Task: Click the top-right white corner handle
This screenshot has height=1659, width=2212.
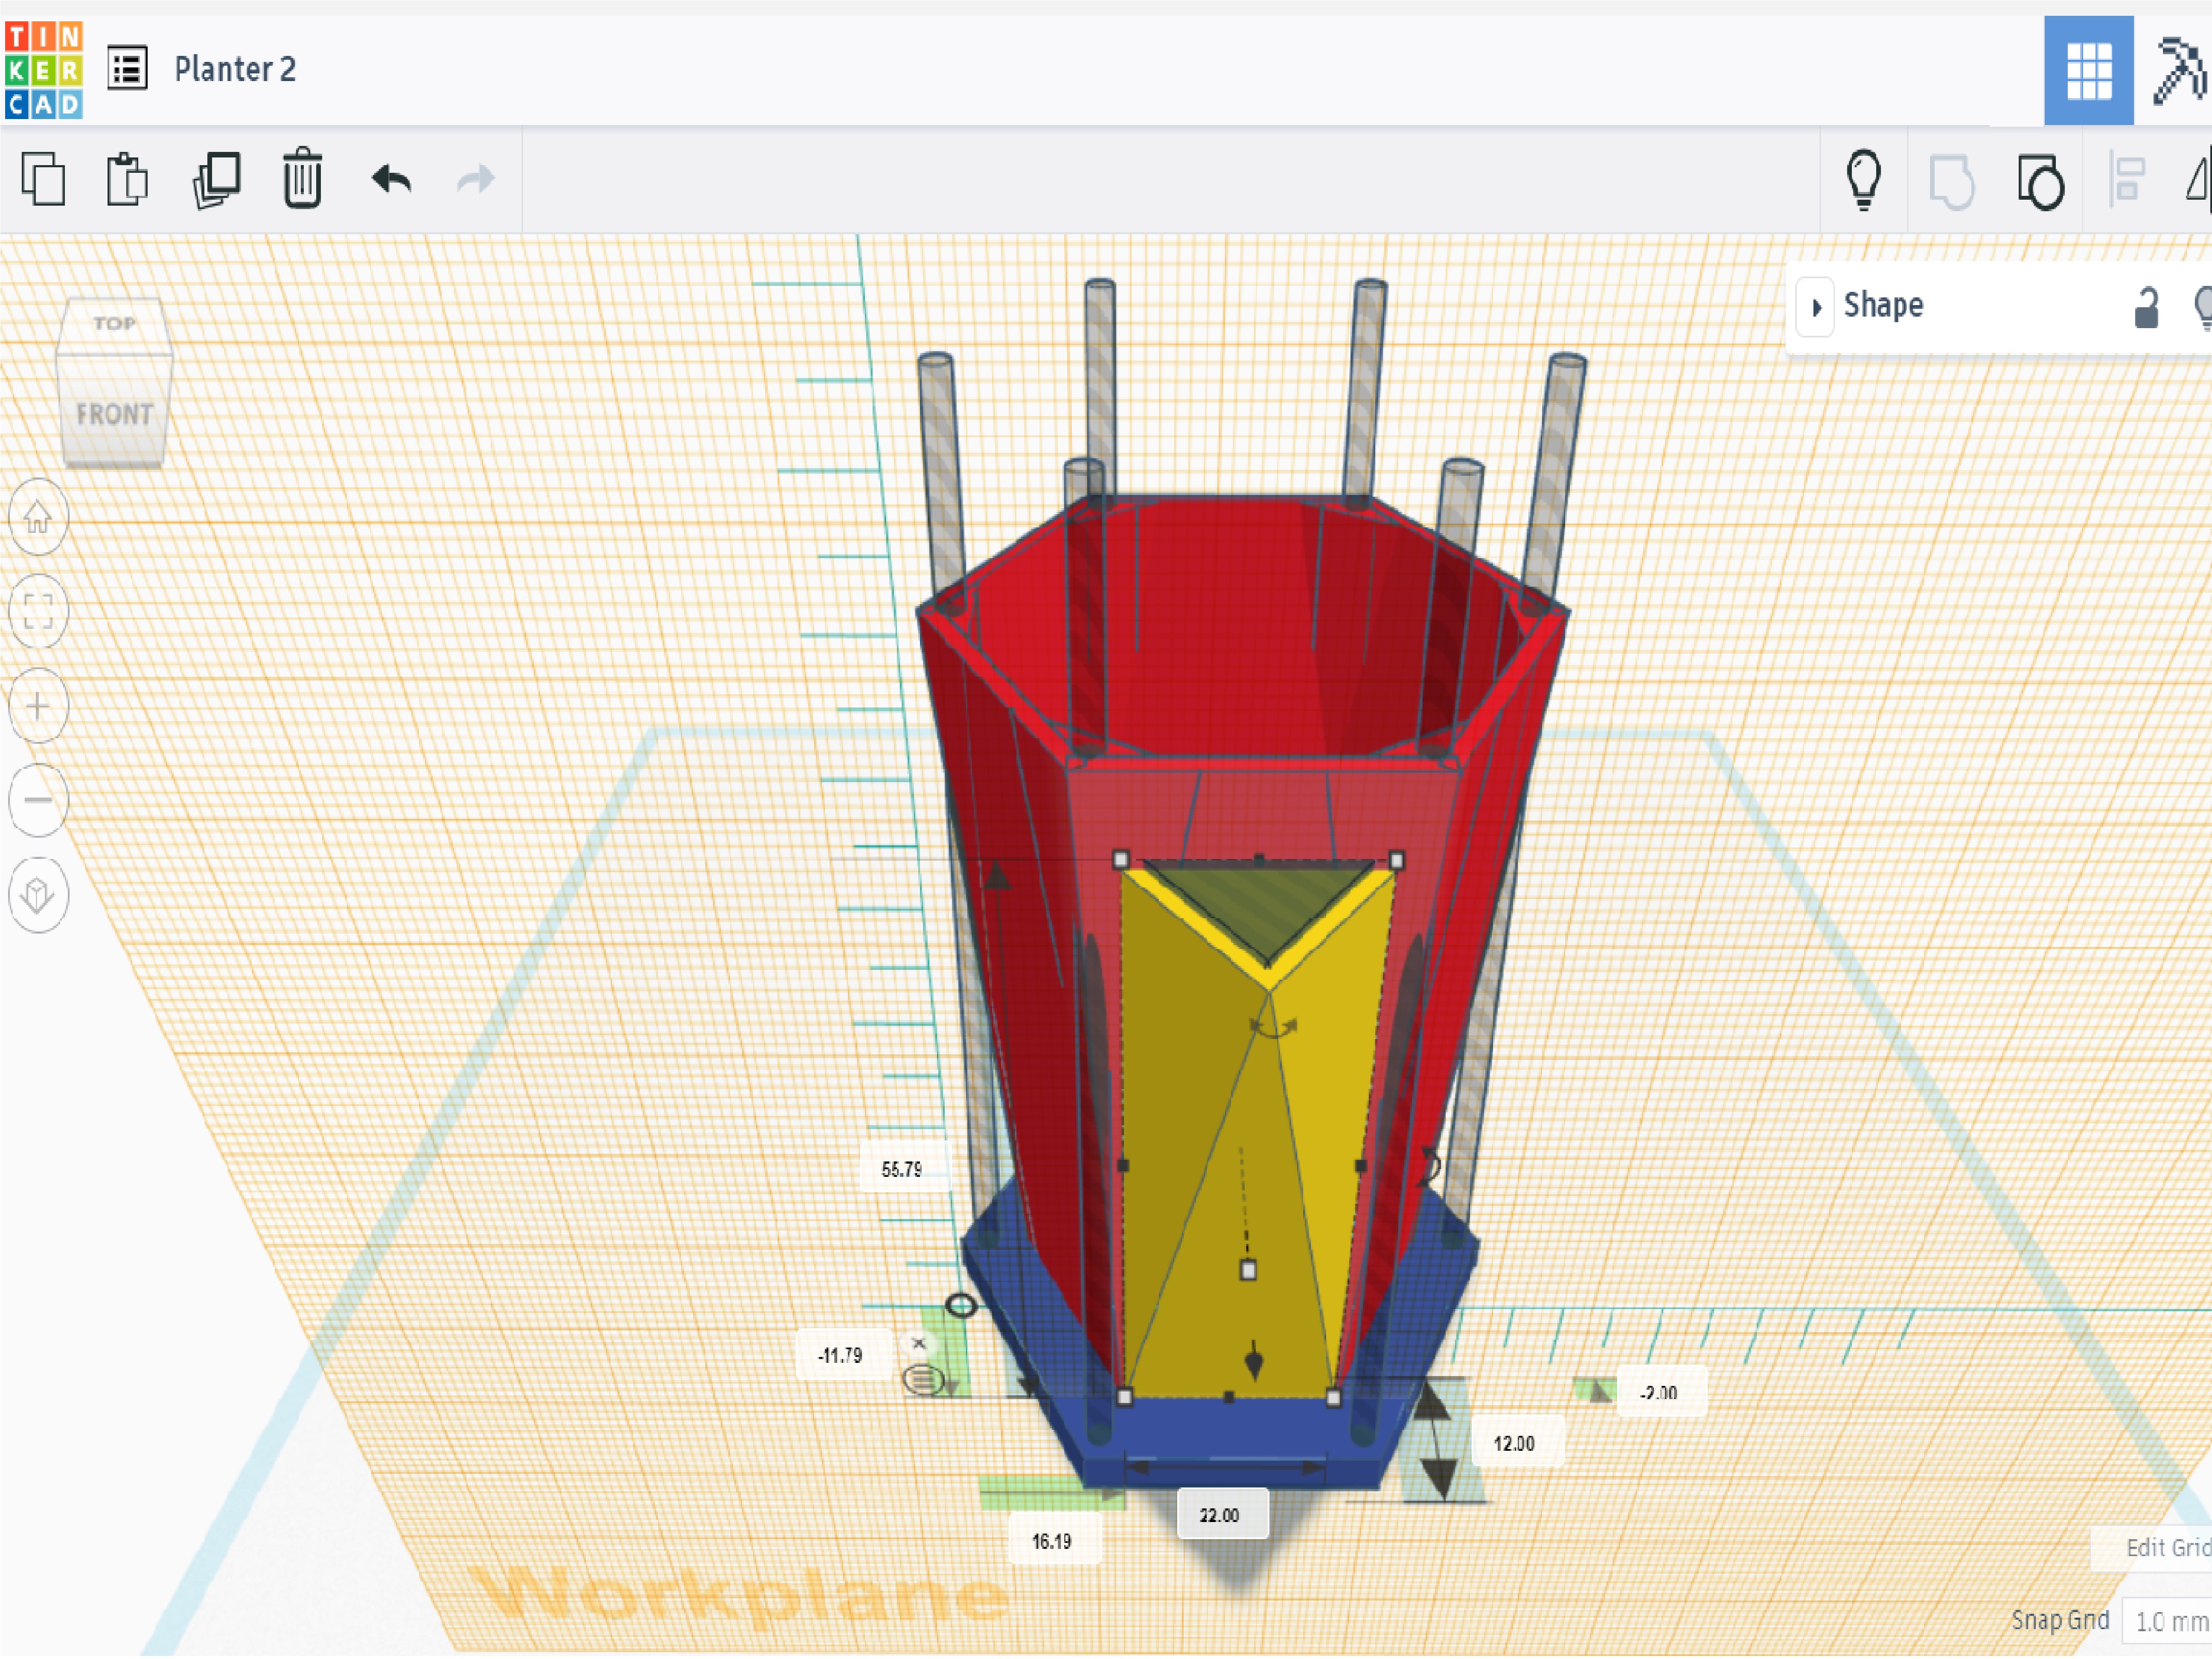Action: pos(1397,860)
